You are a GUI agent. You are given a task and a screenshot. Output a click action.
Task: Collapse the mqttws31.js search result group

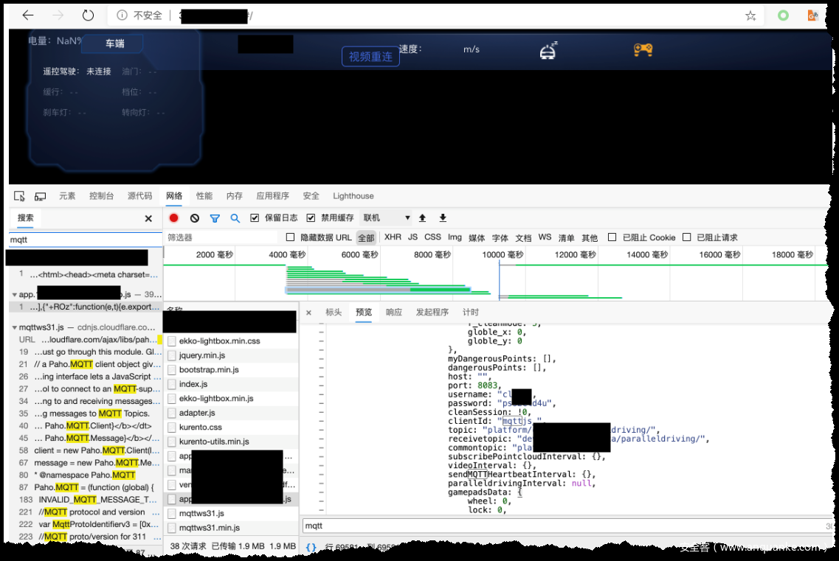(15, 327)
